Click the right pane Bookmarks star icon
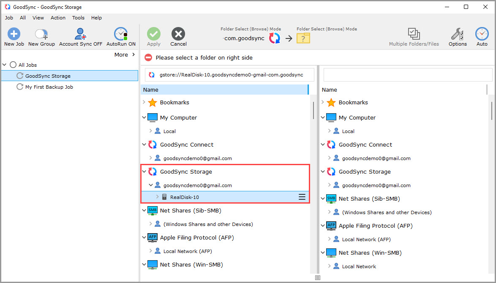The height and width of the screenshot is (283, 496). pos(331,103)
